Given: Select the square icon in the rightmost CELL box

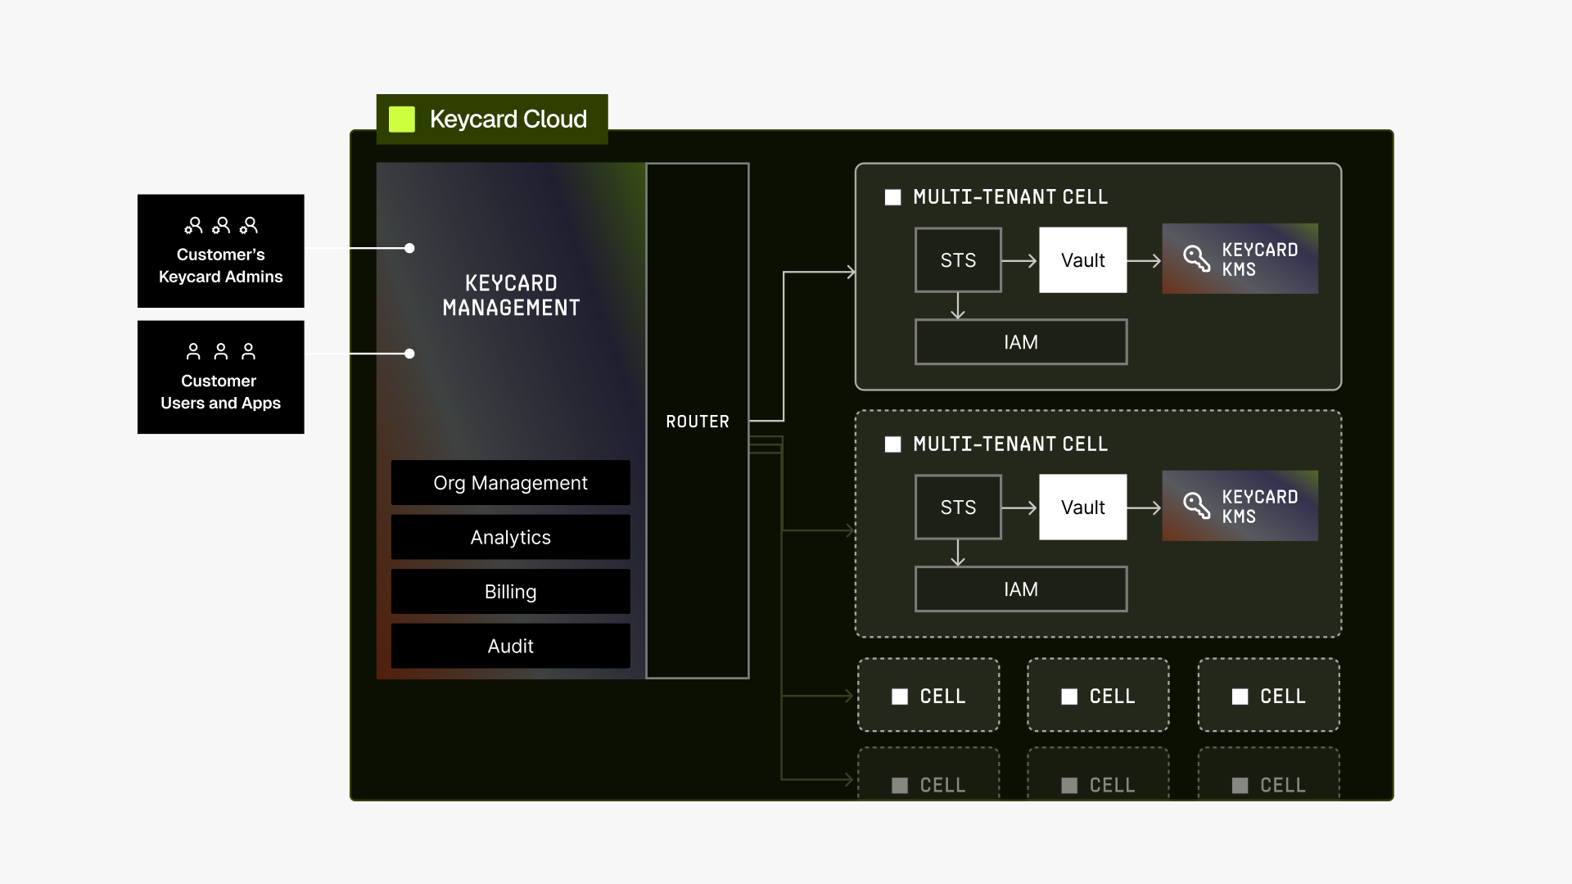Looking at the screenshot, I should 1240,697.
